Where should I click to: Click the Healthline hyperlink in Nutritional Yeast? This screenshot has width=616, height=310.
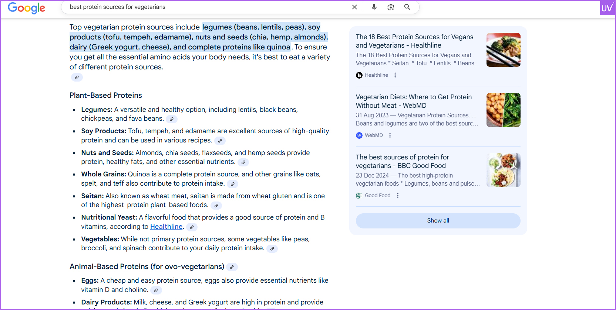coord(166,227)
